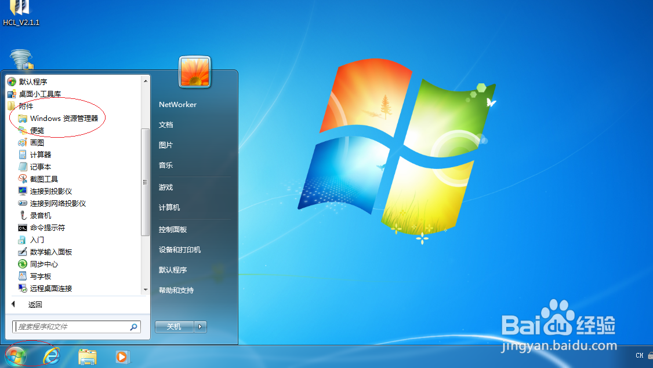Open the 命令提示符 command prompt icon
The image size is (653, 368).
point(23,227)
